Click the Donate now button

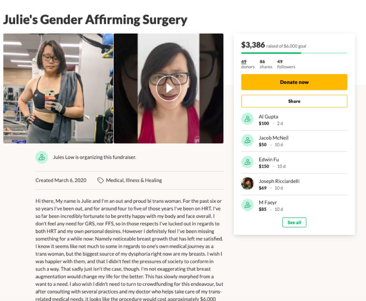pos(294,82)
